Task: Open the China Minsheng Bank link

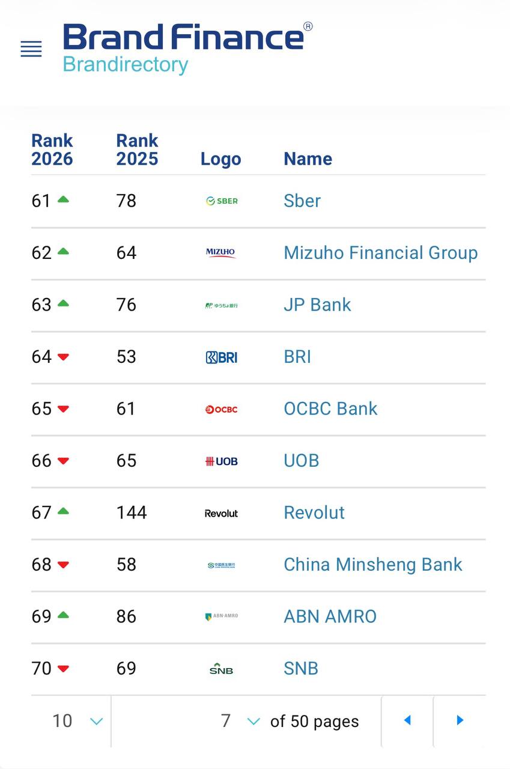Action: pos(373,565)
